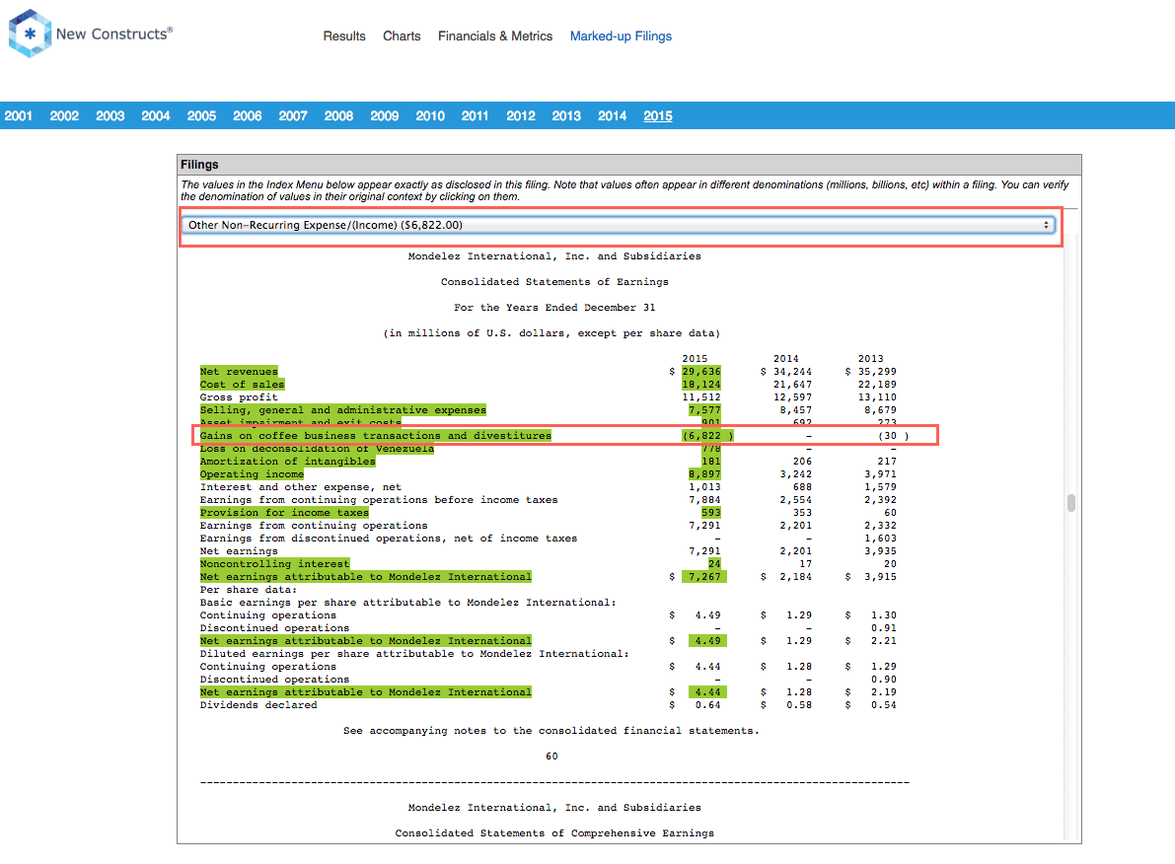This screenshot has height=864, width=1175.
Task: Select the 2014 year tab
Action: point(613,116)
